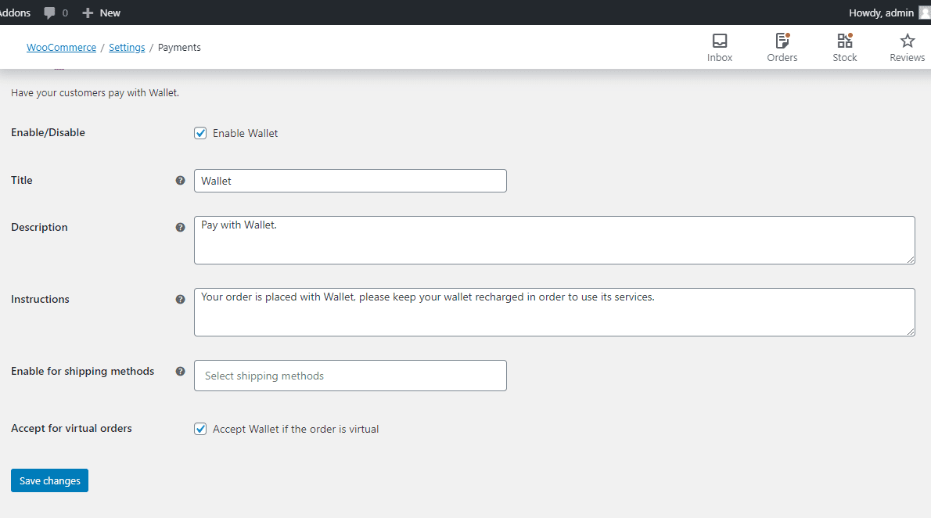Open the Howdy, admin menu
Image resolution: width=931 pixels, height=518 pixels.
[x=880, y=13]
